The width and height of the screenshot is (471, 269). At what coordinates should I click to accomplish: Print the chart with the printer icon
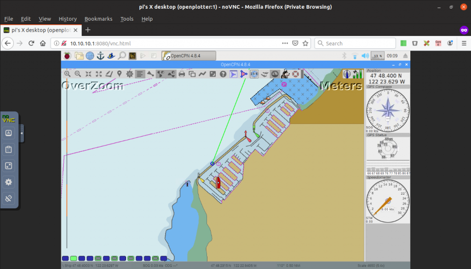coord(182,74)
